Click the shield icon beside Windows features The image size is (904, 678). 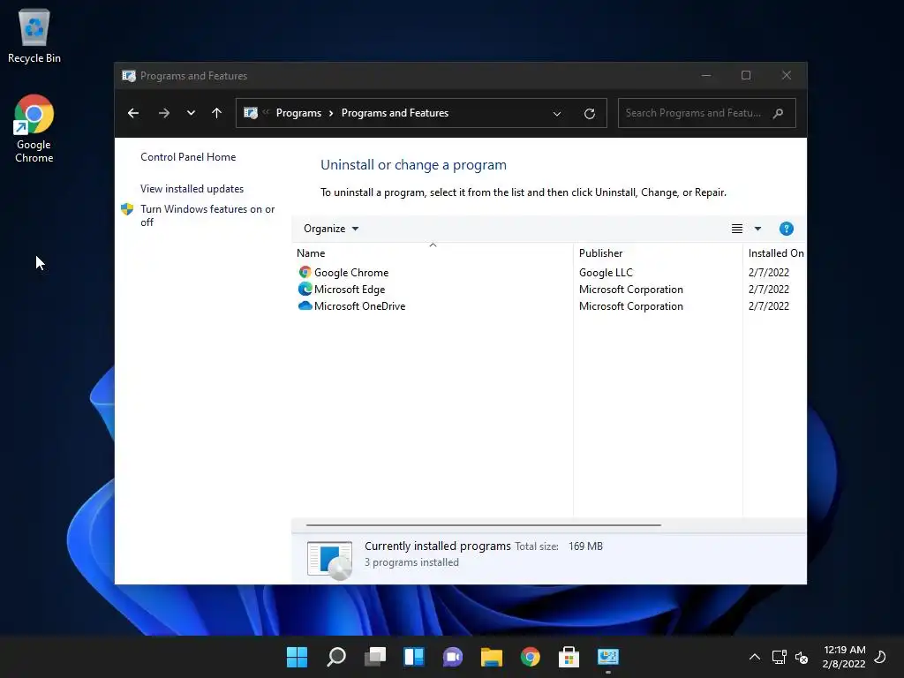click(127, 209)
